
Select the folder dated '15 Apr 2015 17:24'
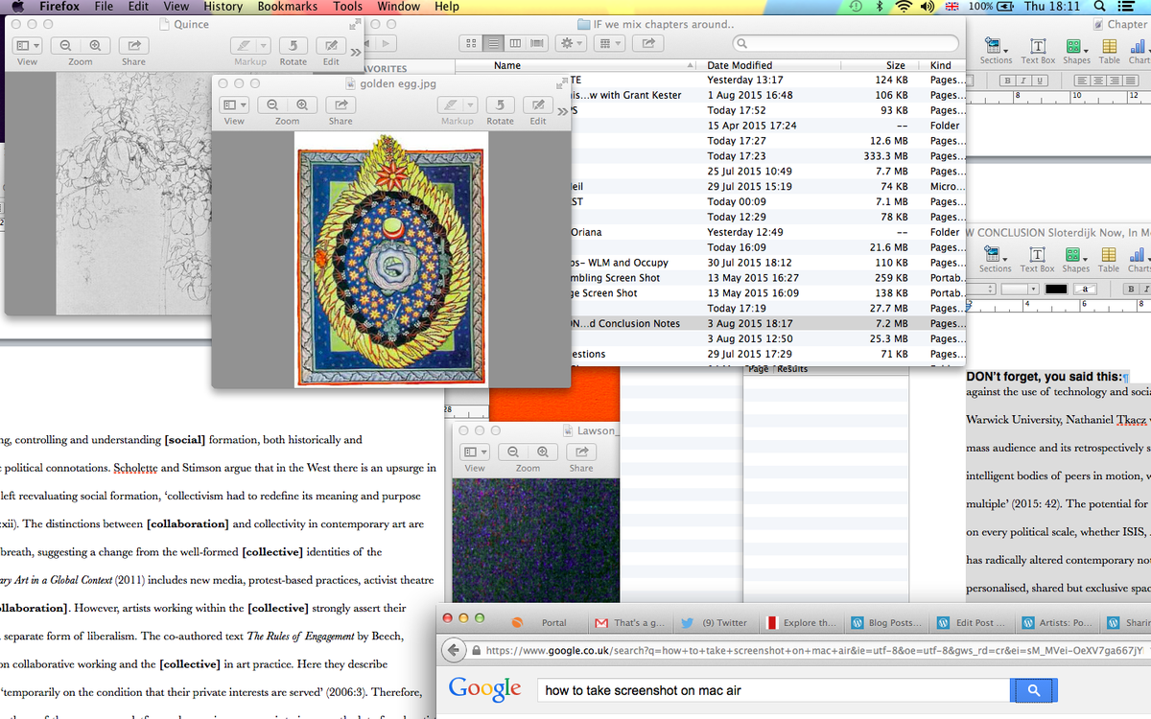[767, 126]
